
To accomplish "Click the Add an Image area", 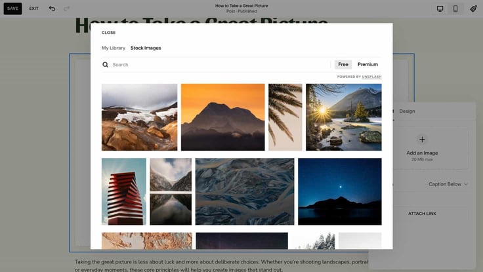I will tap(422, 149).
